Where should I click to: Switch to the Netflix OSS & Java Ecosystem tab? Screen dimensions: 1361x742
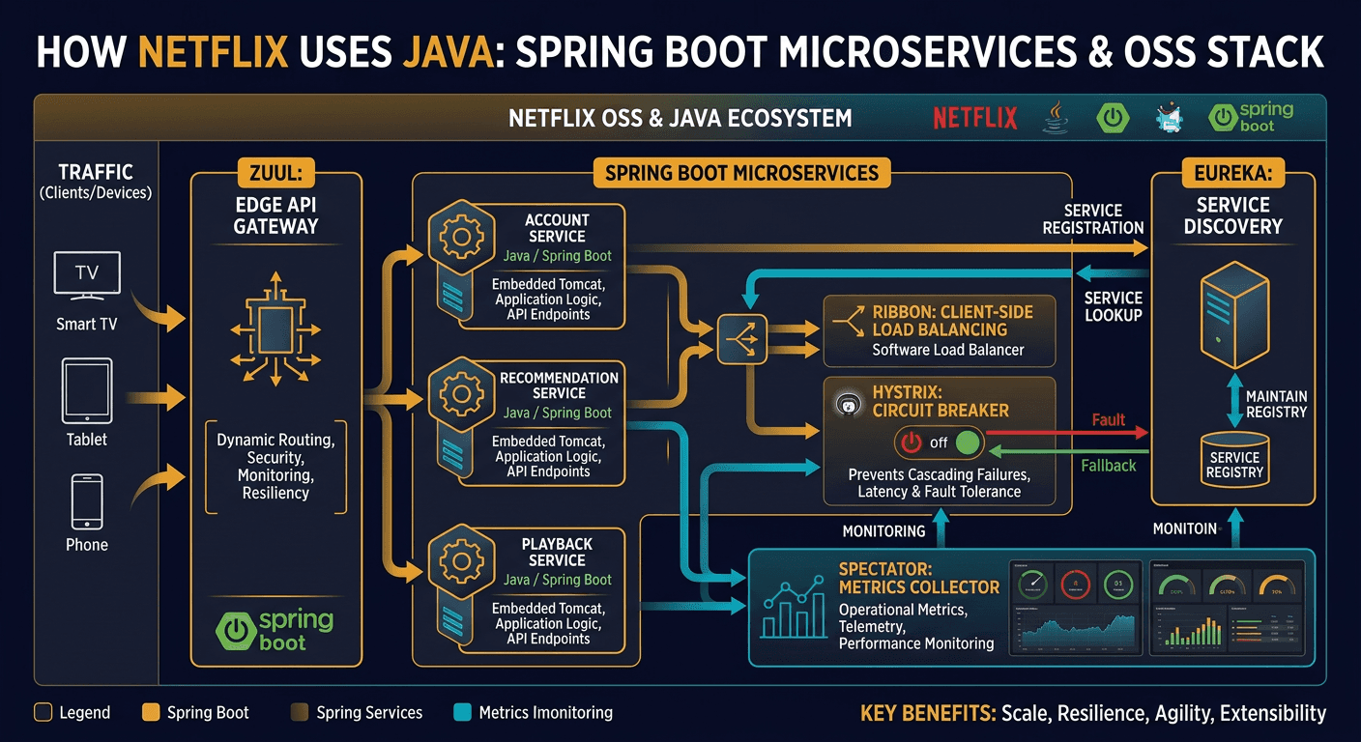pyautogui.click(x=680, y=118)
